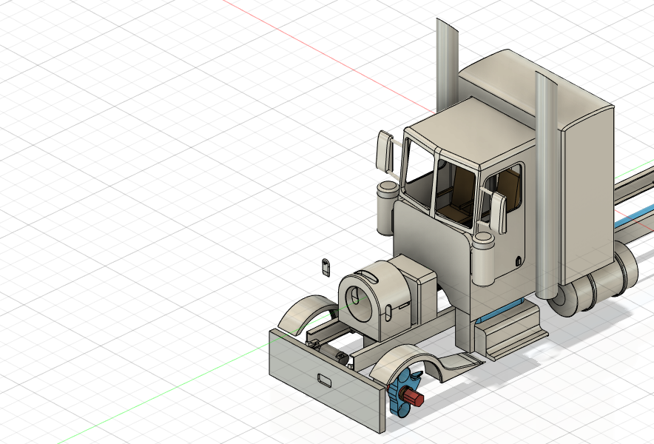Select the door handle on the cab door
This screenshot has width=654, height=444.
click(518, 260)
